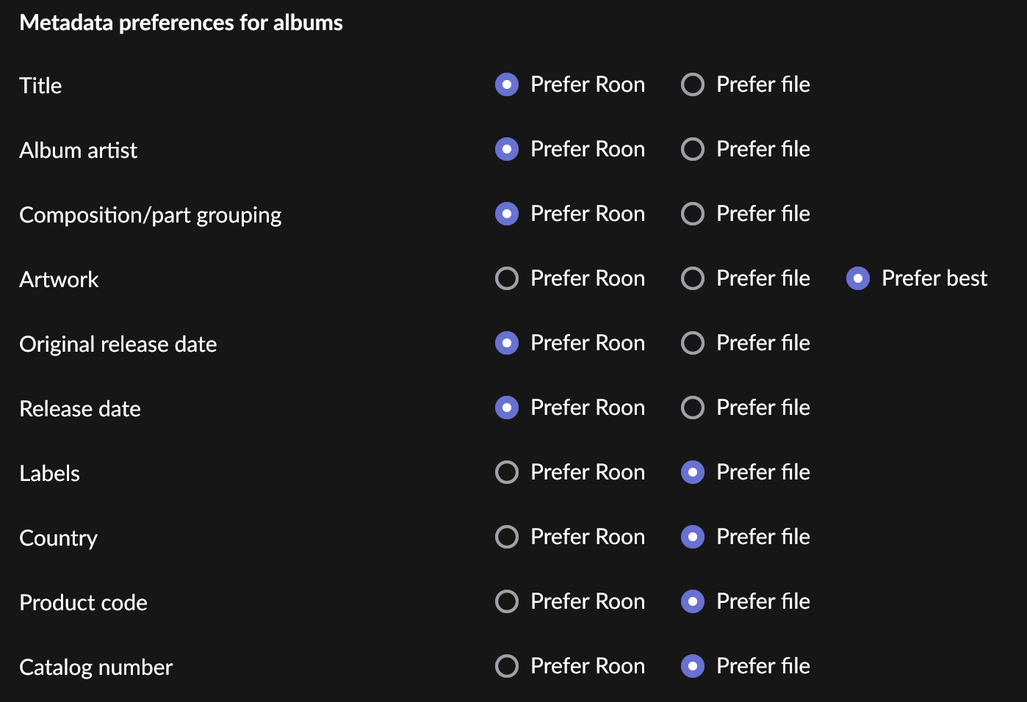Choose Prefer Roon for Release date
The image size is (1027, 702).
(x=507, y=408)
